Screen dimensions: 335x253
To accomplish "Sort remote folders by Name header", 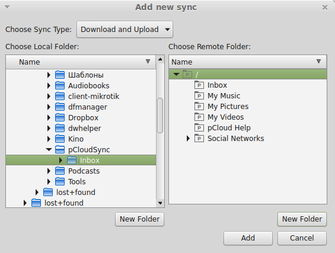I will tap(248, 62).
